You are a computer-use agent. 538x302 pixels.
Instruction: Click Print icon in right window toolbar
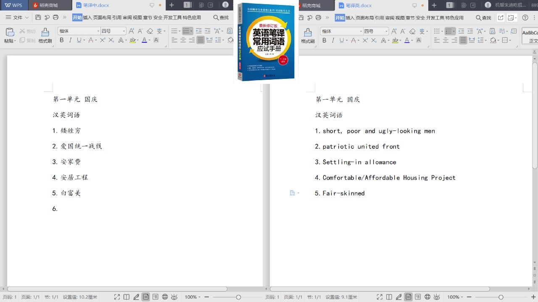tap(318, 18)
